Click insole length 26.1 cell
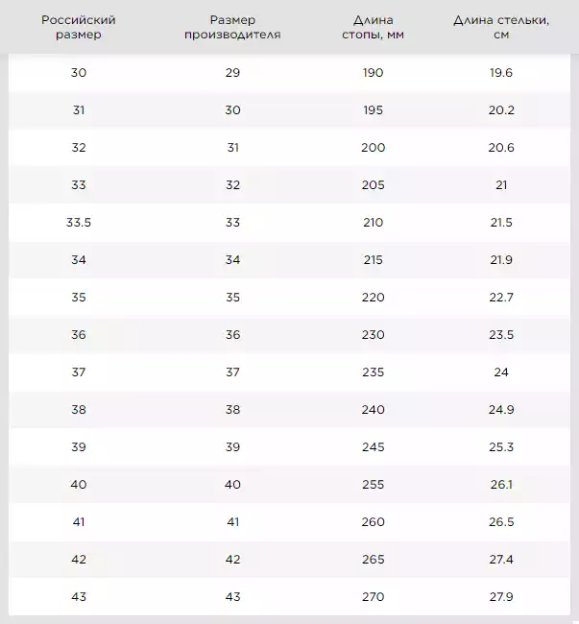 pos(501,485)
